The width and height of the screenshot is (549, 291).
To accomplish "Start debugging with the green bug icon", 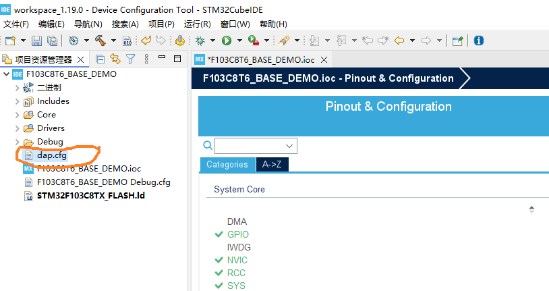I will click(x=200, y=41).
